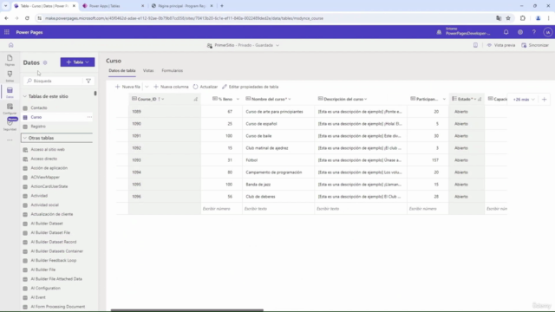
Task: Click the Actualizar button
Action: pyautogui.click(x=206, y=87)
